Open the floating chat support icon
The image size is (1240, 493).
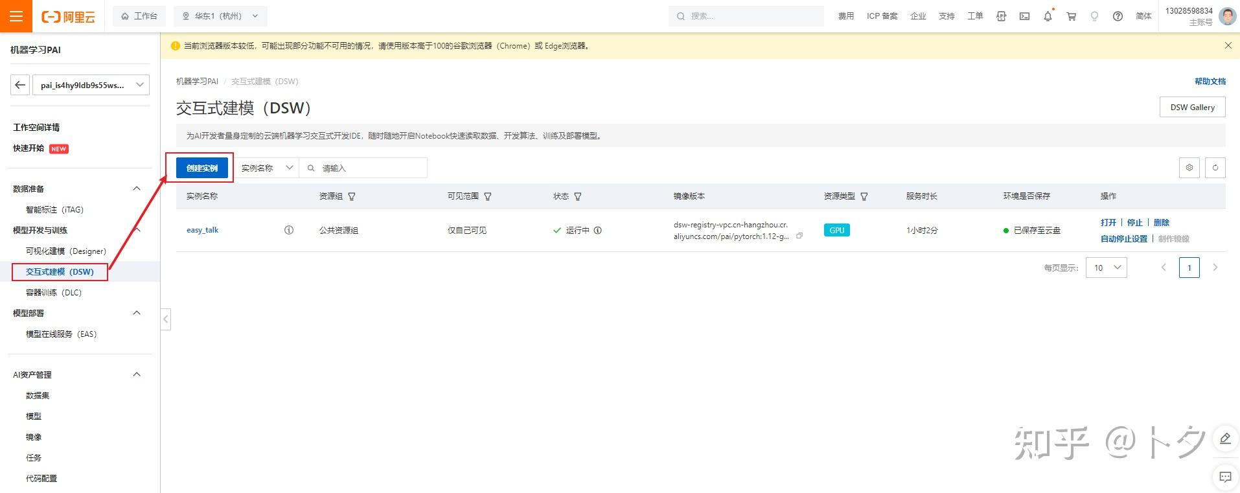point(1225,477)
